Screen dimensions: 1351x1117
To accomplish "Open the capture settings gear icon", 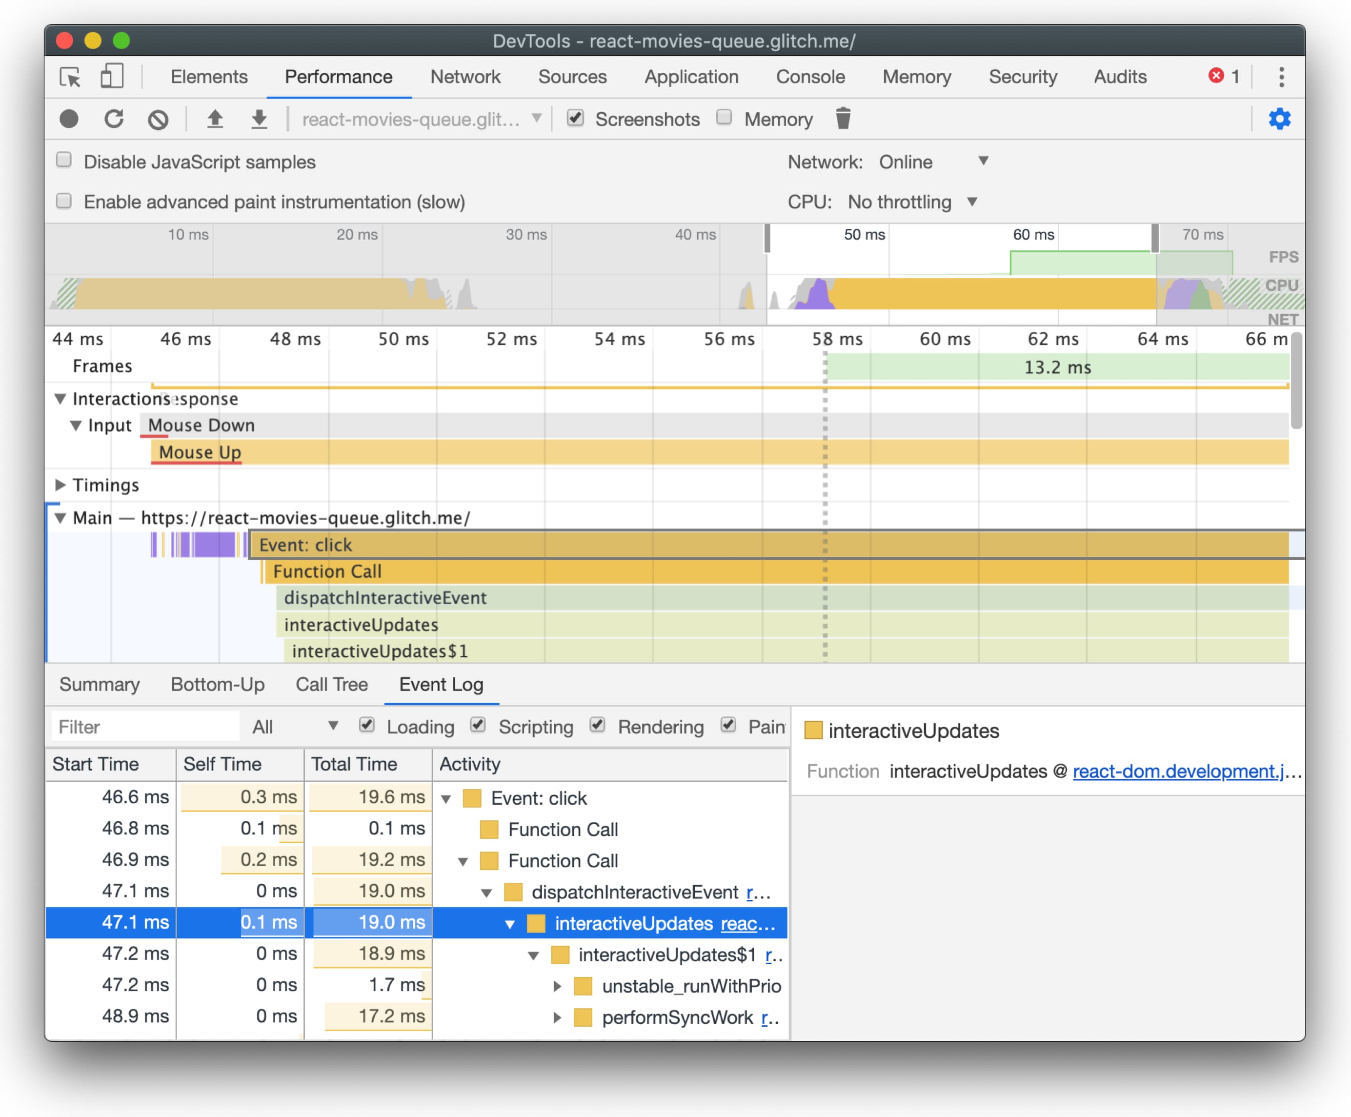I will (1279, 119).
